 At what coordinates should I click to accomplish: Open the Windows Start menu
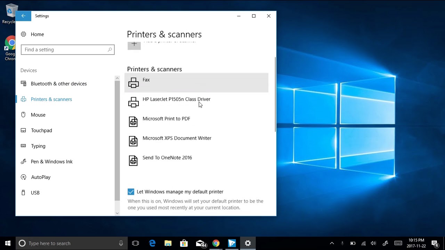(8, 243)
